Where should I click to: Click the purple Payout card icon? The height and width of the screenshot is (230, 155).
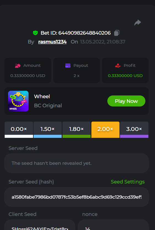coord(68,65)
